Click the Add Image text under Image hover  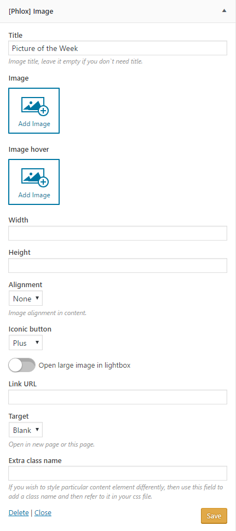(x=34, y=195)
